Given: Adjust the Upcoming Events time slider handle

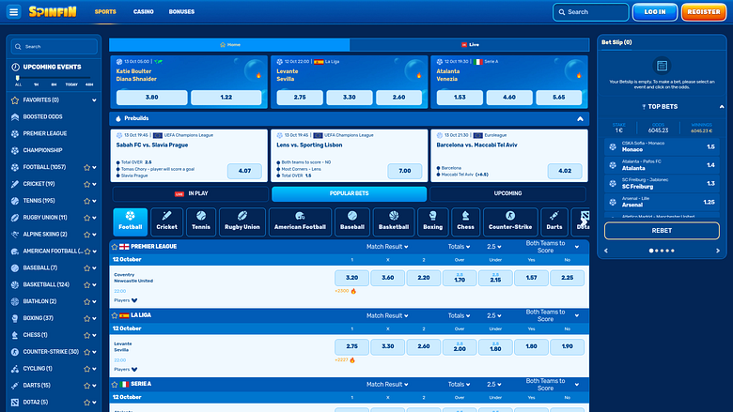Looking at the screenshot, I should [18, 78].
